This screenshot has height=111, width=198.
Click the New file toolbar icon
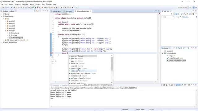(2, 7)
